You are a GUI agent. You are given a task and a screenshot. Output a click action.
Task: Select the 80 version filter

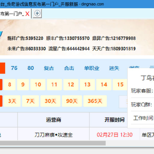coord(31,68)
